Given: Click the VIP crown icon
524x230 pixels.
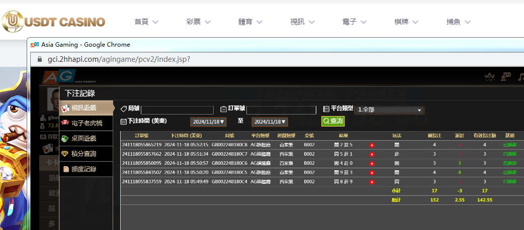Looking at the screenshot, I should tap(489, 77).
